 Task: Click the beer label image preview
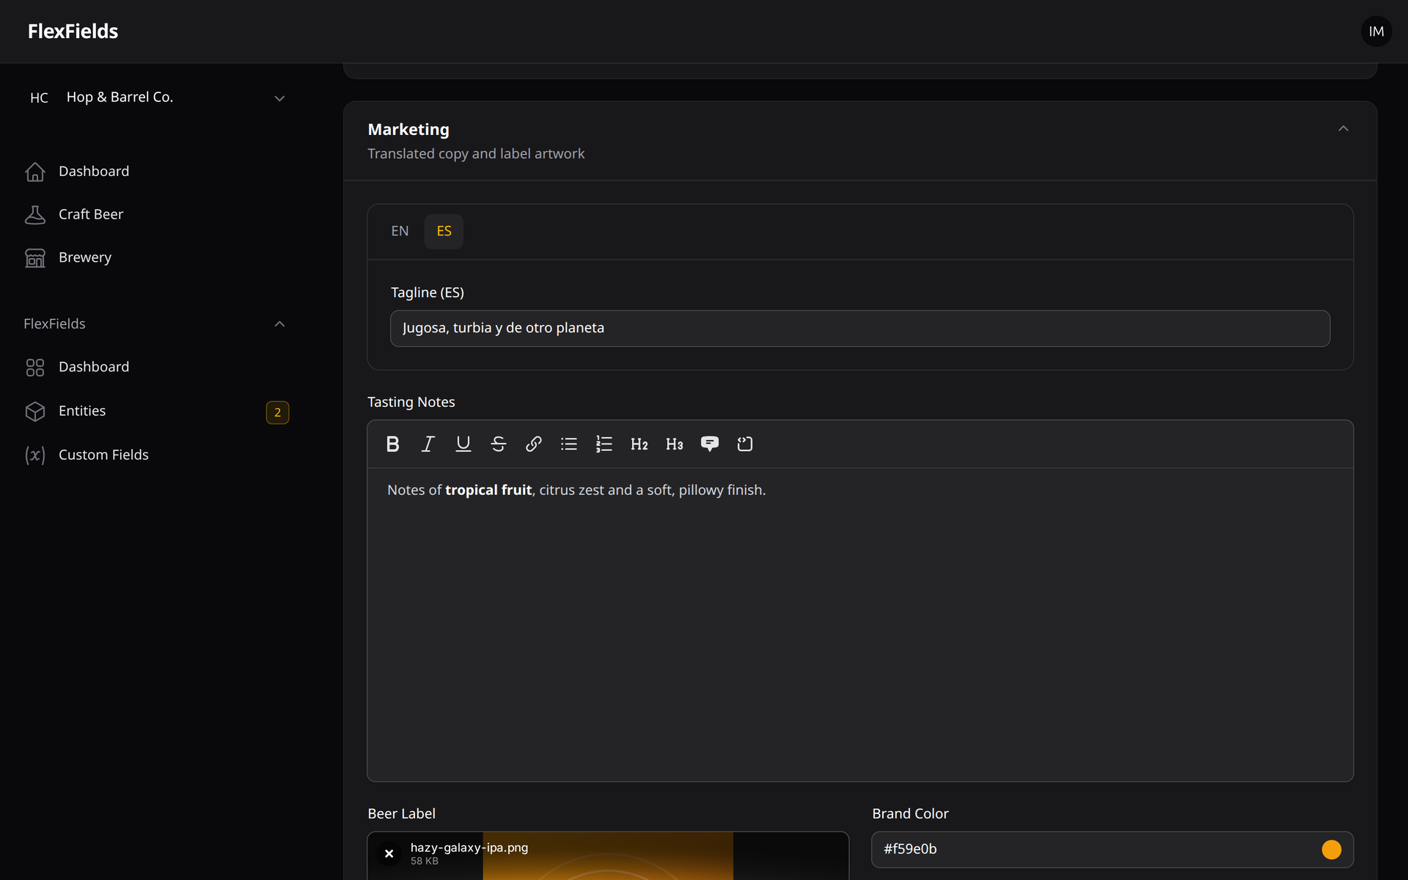click(x=608, y=856)
